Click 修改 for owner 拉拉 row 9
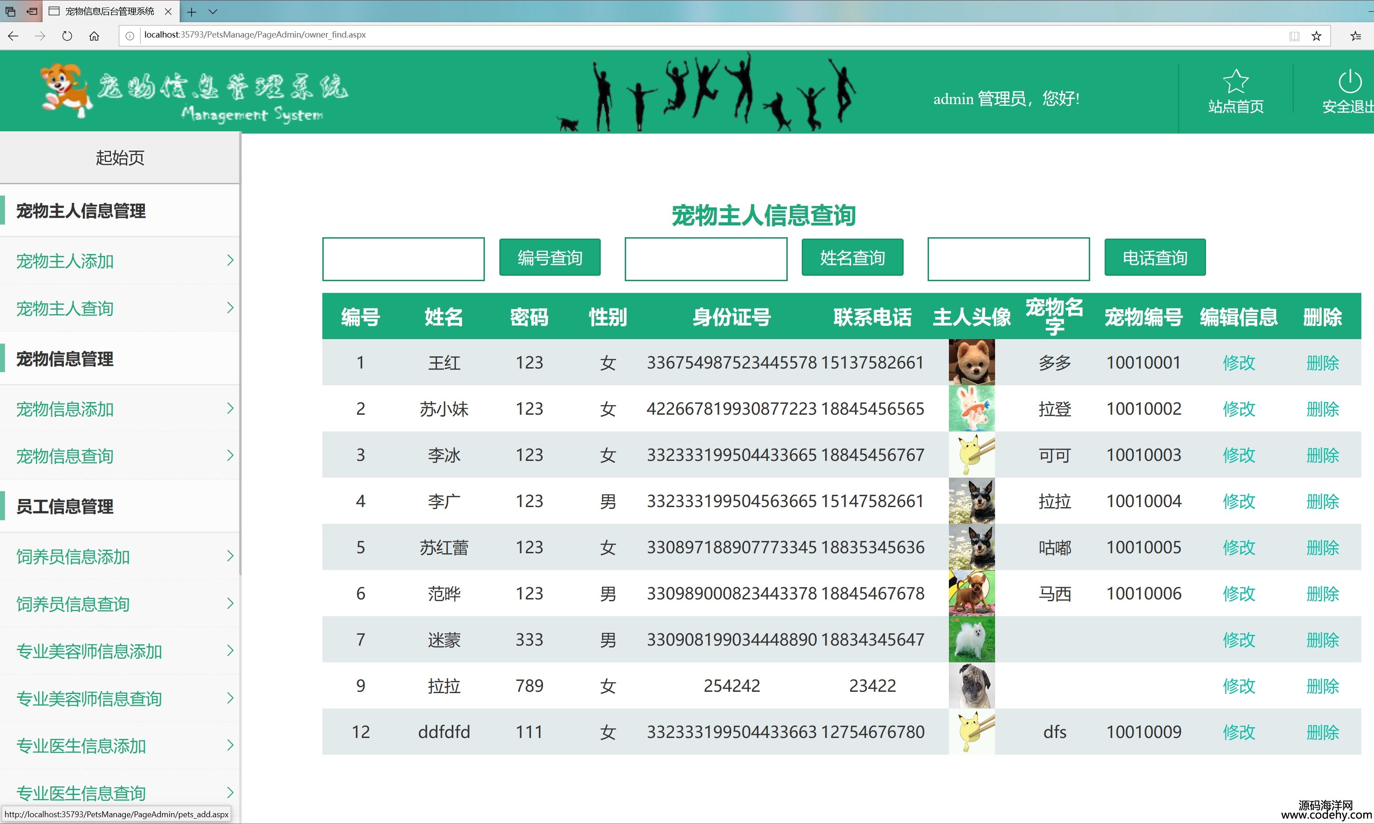This screenshot has width=1374, height=824. [x=1239, y=686]
